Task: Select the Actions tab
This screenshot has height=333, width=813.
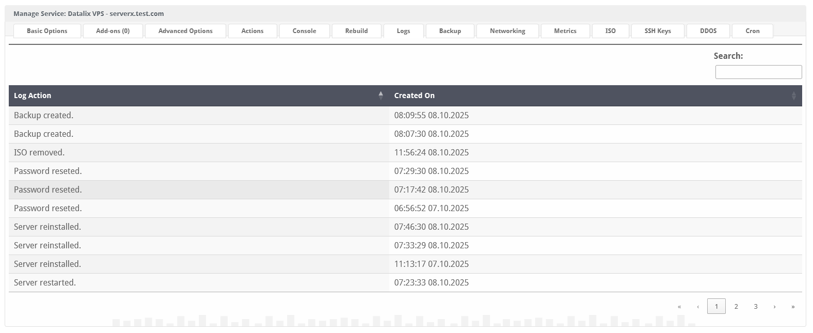Action: (252, 31)
